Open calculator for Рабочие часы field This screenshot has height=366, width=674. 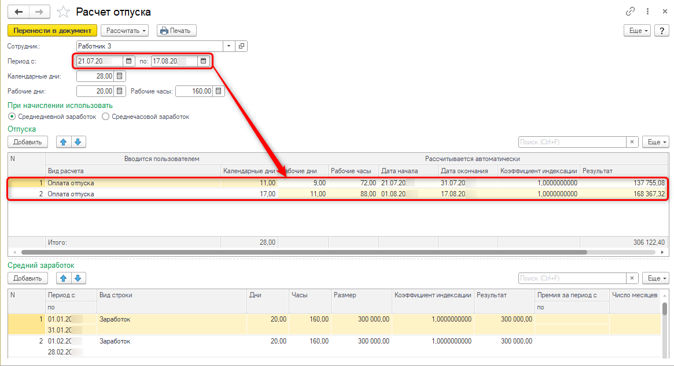219,91
